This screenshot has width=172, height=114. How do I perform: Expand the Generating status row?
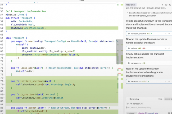tap(128, 99)
